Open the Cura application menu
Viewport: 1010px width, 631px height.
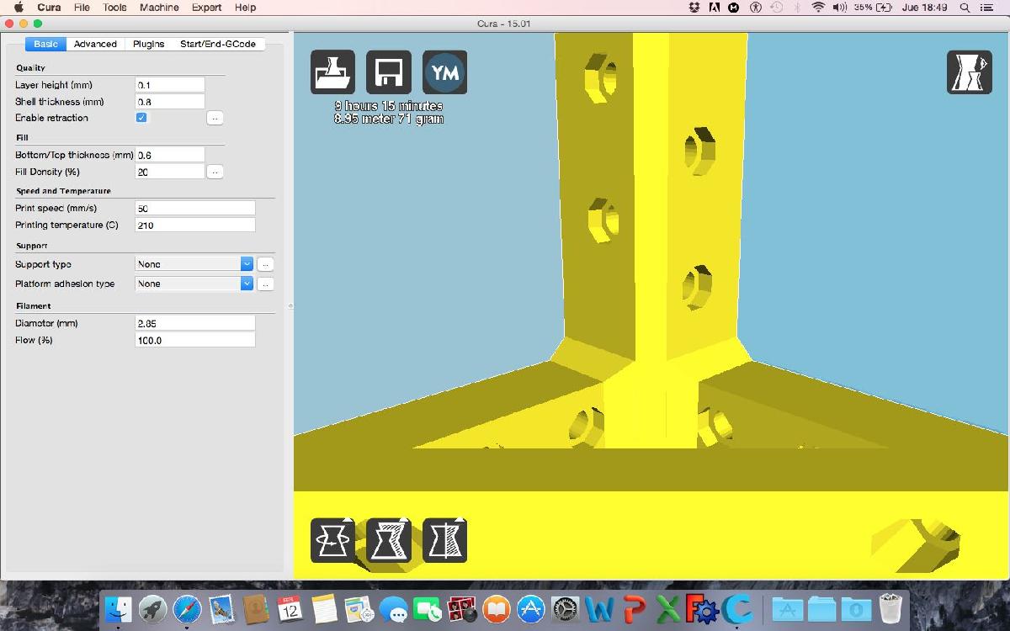(49, 8)
